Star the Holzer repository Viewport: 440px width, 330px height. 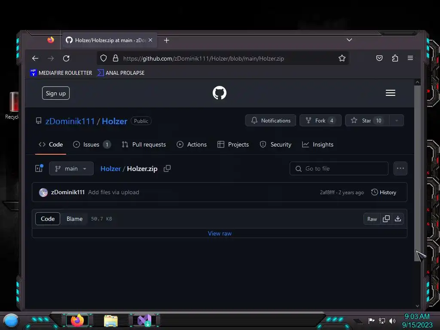pyautogui.click(x=367, y=120)
